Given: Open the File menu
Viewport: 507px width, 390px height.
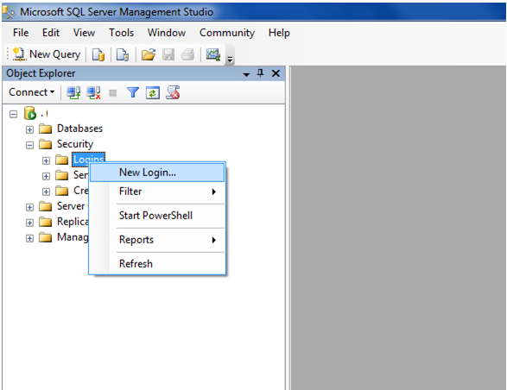Looking at the screenshot, I should [x=21, y=33].
